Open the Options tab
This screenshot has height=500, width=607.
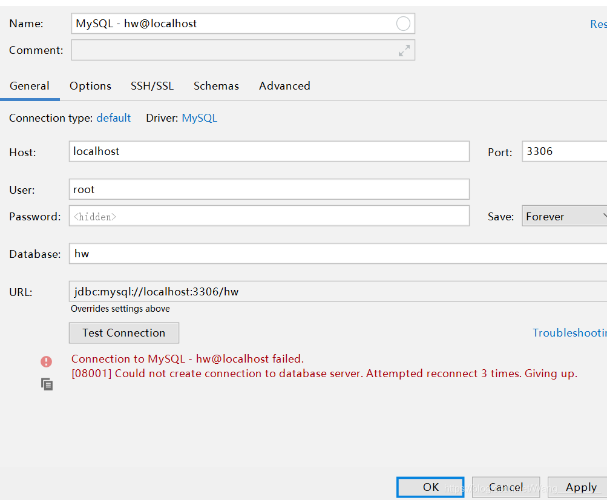pos(90,85)
